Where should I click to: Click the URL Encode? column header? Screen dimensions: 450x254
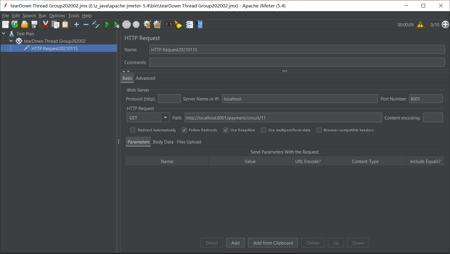click(x=308, y=162)
